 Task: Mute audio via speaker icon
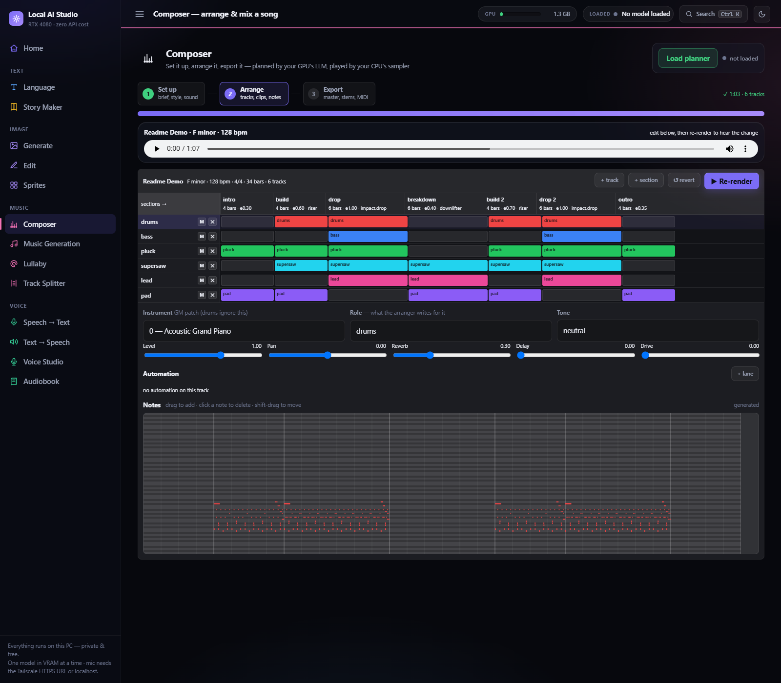coord(730,149)
